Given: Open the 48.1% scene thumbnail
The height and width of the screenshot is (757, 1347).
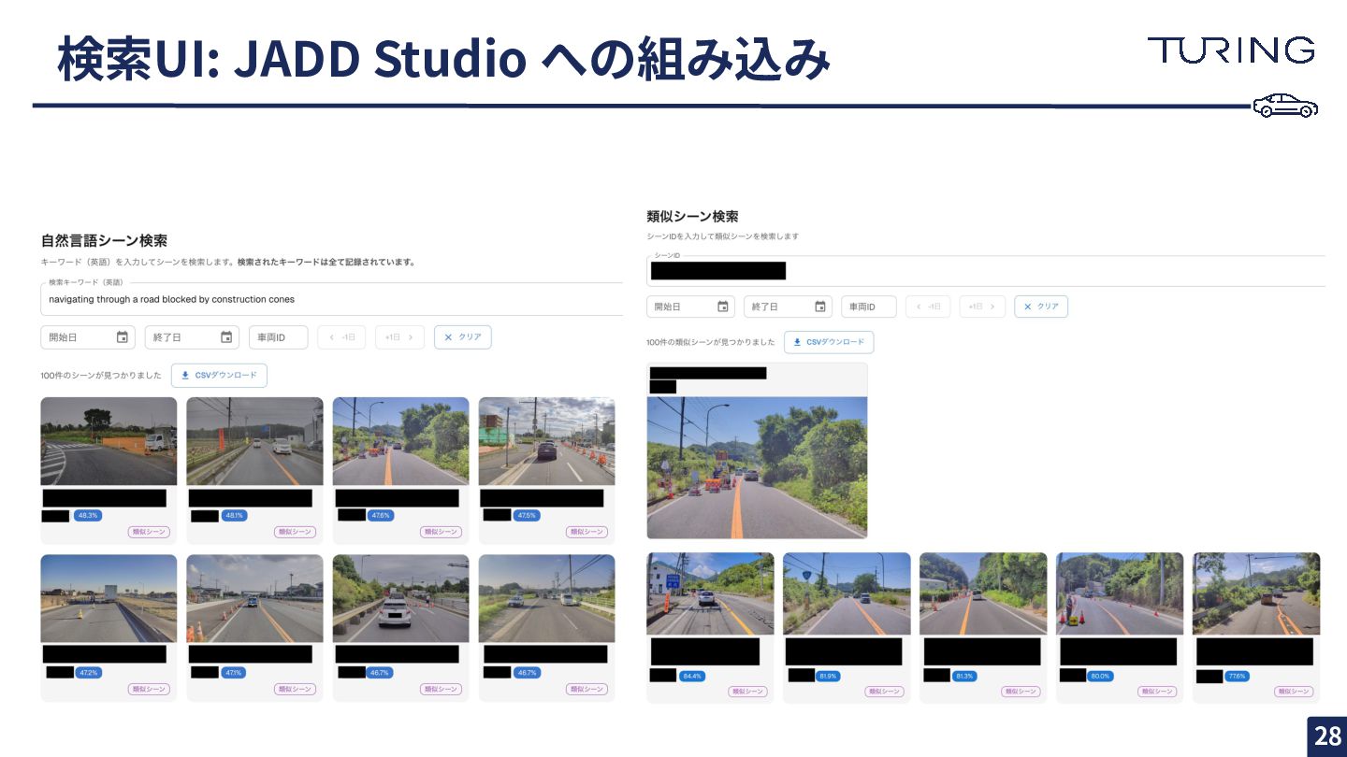Looking at the screenshot, I should pyautogui.click(x=254, y=441).
